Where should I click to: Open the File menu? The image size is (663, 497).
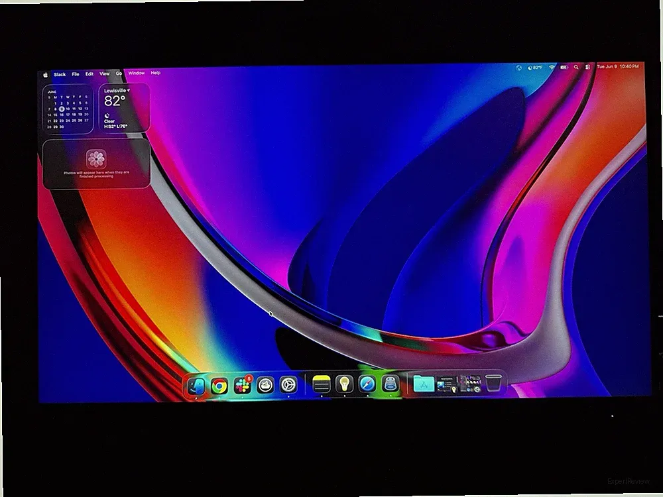coord(76,74)
